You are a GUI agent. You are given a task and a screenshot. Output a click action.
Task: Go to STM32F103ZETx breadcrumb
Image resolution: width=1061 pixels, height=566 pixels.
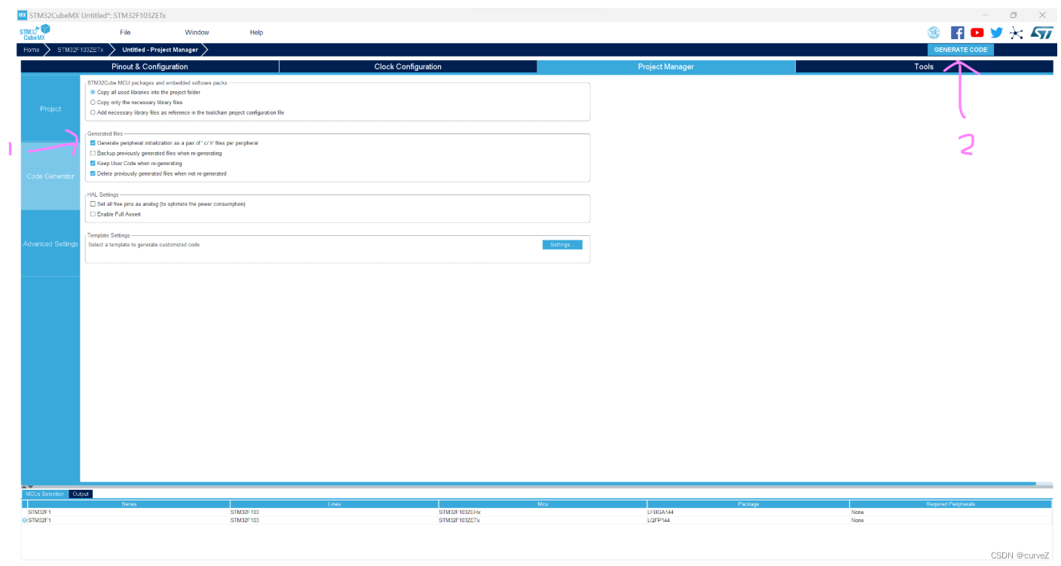click(80, 50)
